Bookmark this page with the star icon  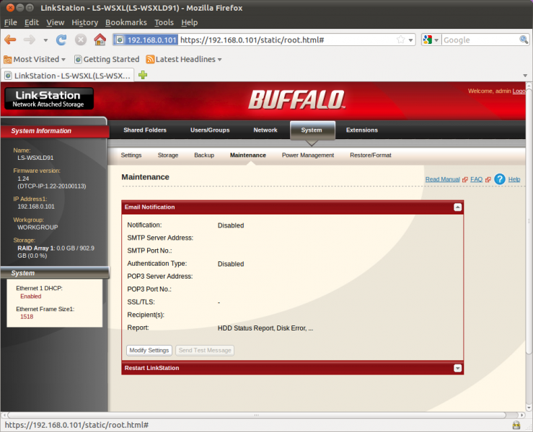point(401,40)
